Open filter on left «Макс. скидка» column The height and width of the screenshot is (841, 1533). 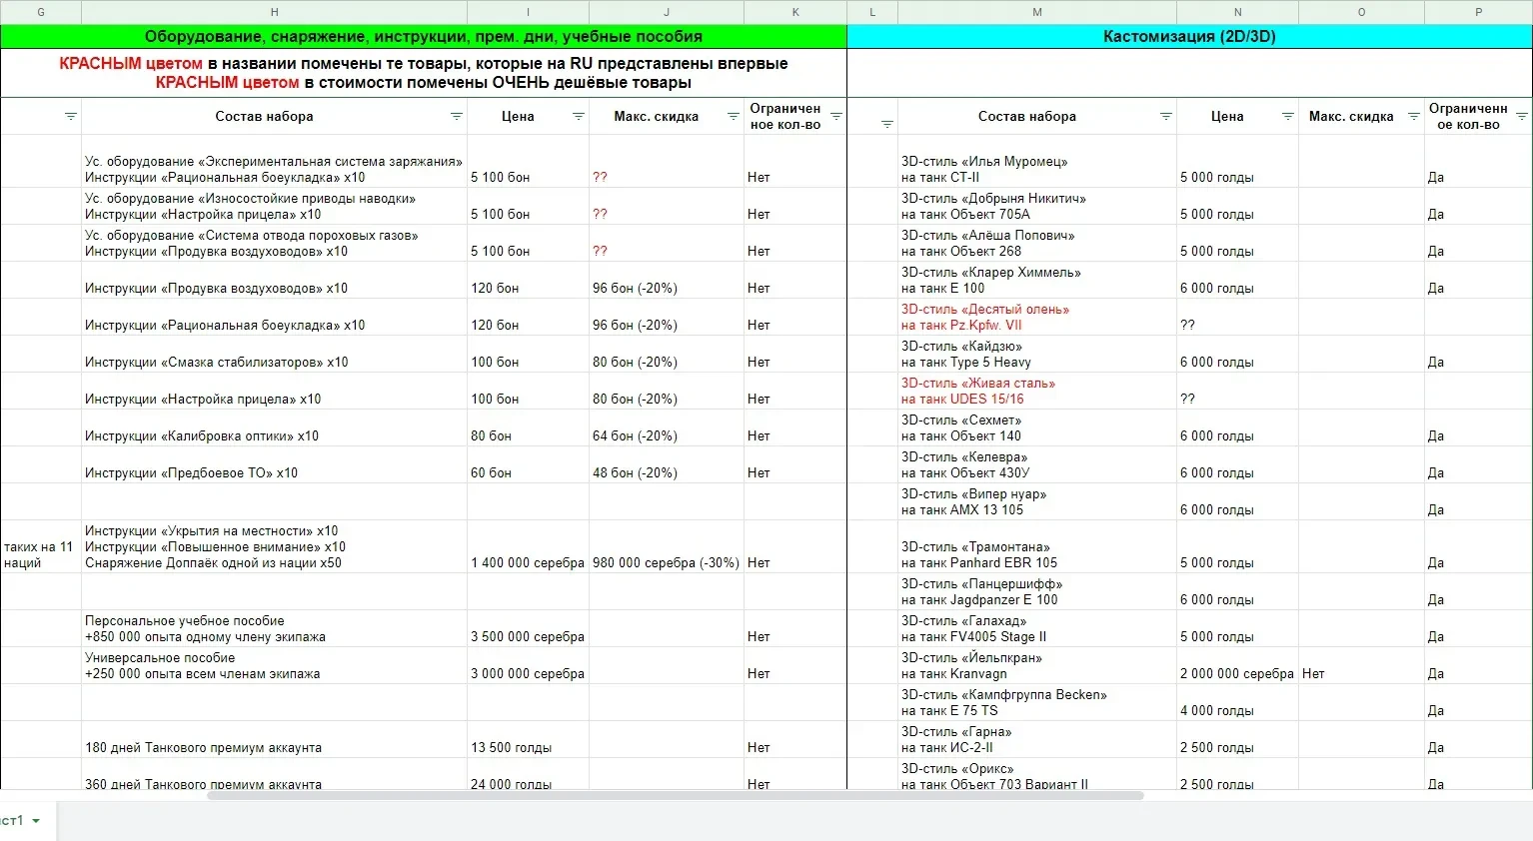[x=733, y=117]
